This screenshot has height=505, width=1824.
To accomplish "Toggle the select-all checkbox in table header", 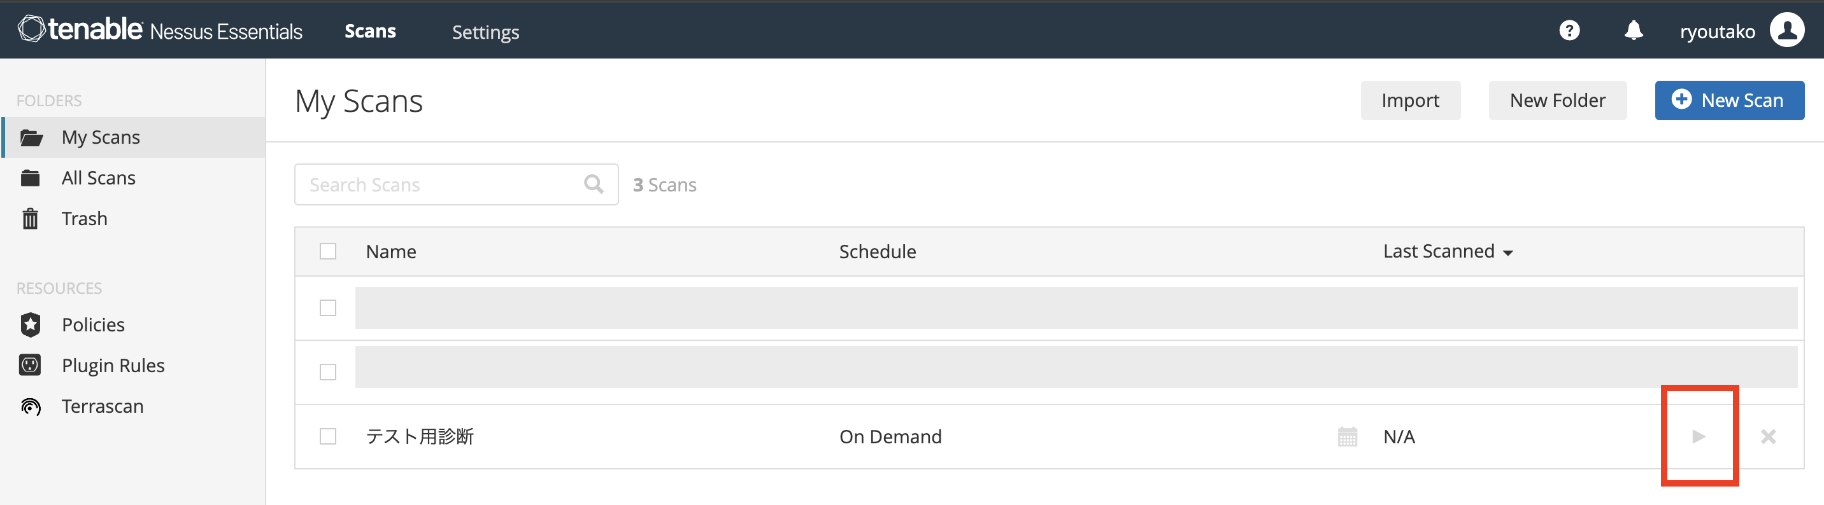I will tap(328, 251).
